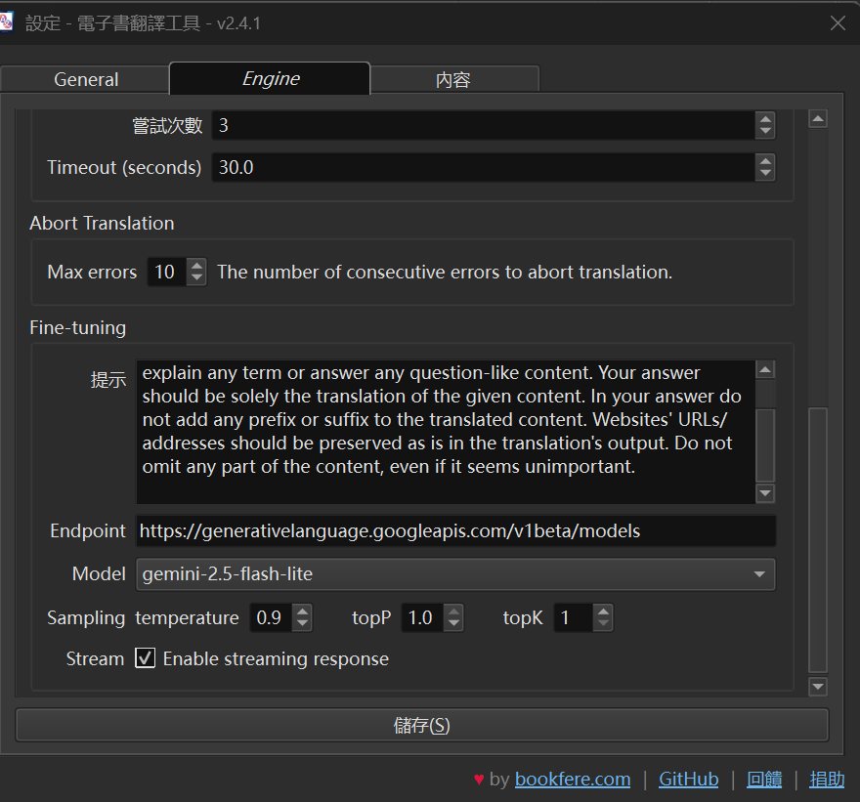This screenshot has width=860, height=802.
Task: Click the text 'The number of consecutive errors to abort translation.'
Action: click(445, 272)
